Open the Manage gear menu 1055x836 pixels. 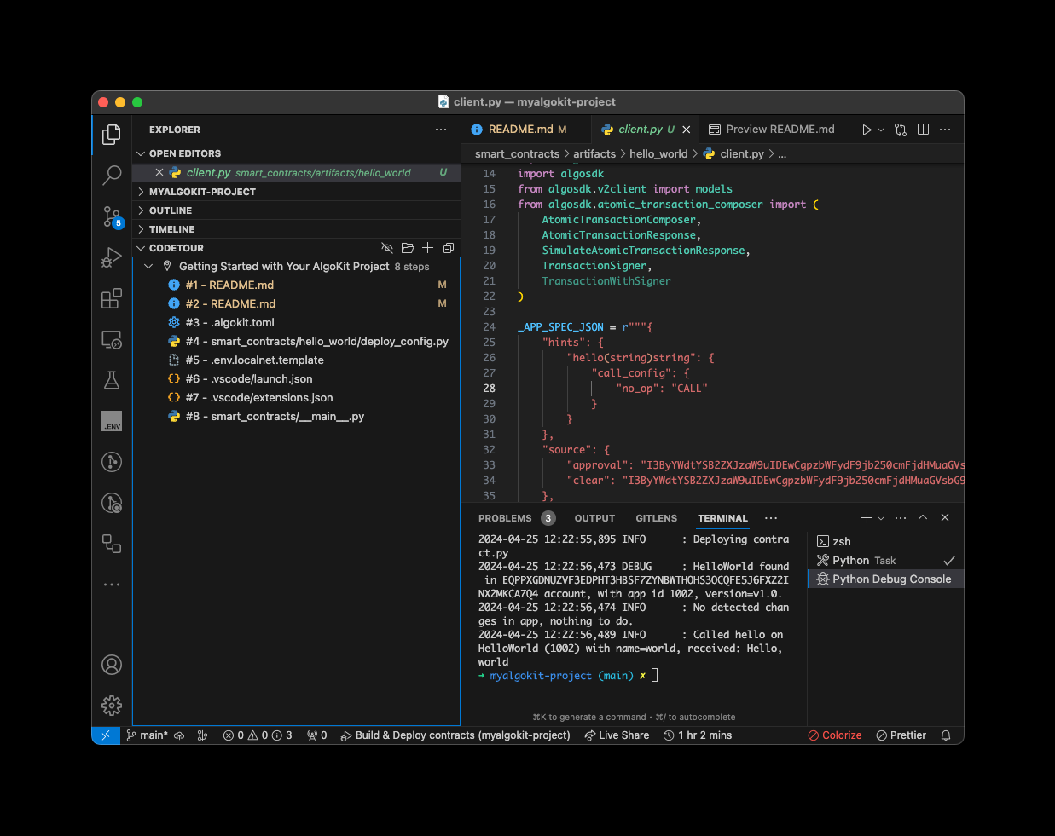[112, 706]
